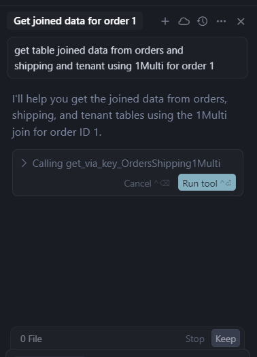Click the plus icon for new chat

coord(165,22)
